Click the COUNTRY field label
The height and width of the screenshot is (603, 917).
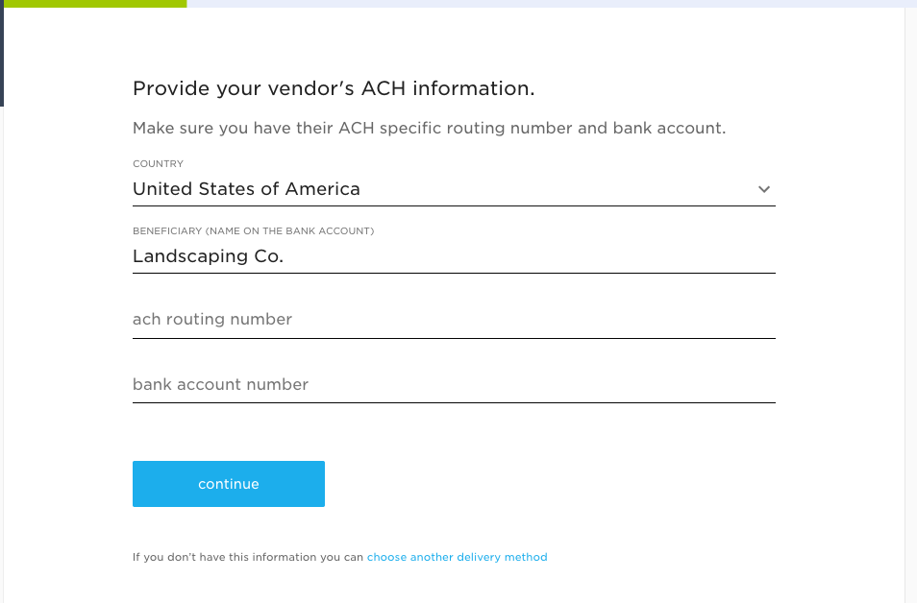pos(158,163)
